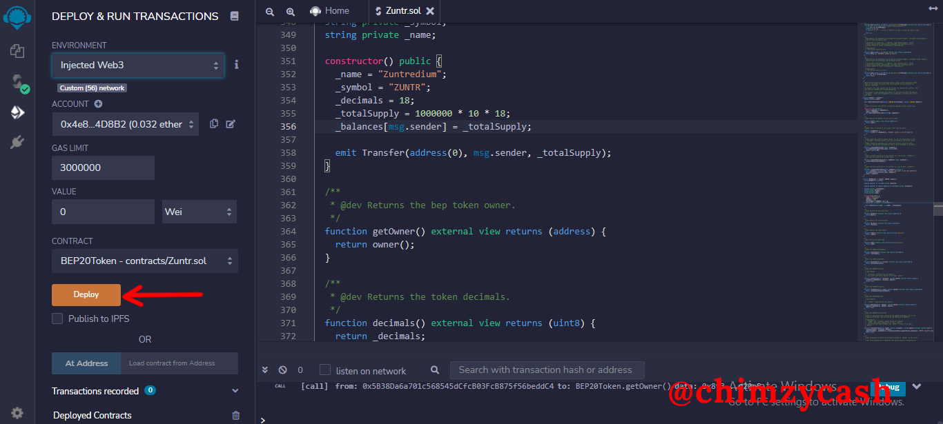Click the Load contract from Address field
943x424 pixels.
(179, 363)
